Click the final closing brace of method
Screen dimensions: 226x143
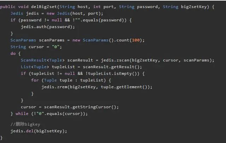pyautogui.click(x=1, y=138)
